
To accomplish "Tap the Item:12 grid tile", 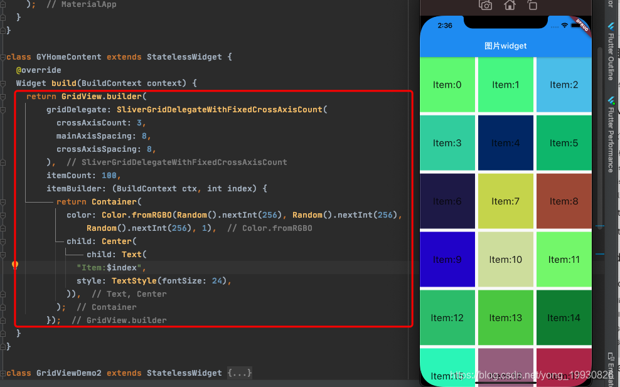I will tap(447, 318).
